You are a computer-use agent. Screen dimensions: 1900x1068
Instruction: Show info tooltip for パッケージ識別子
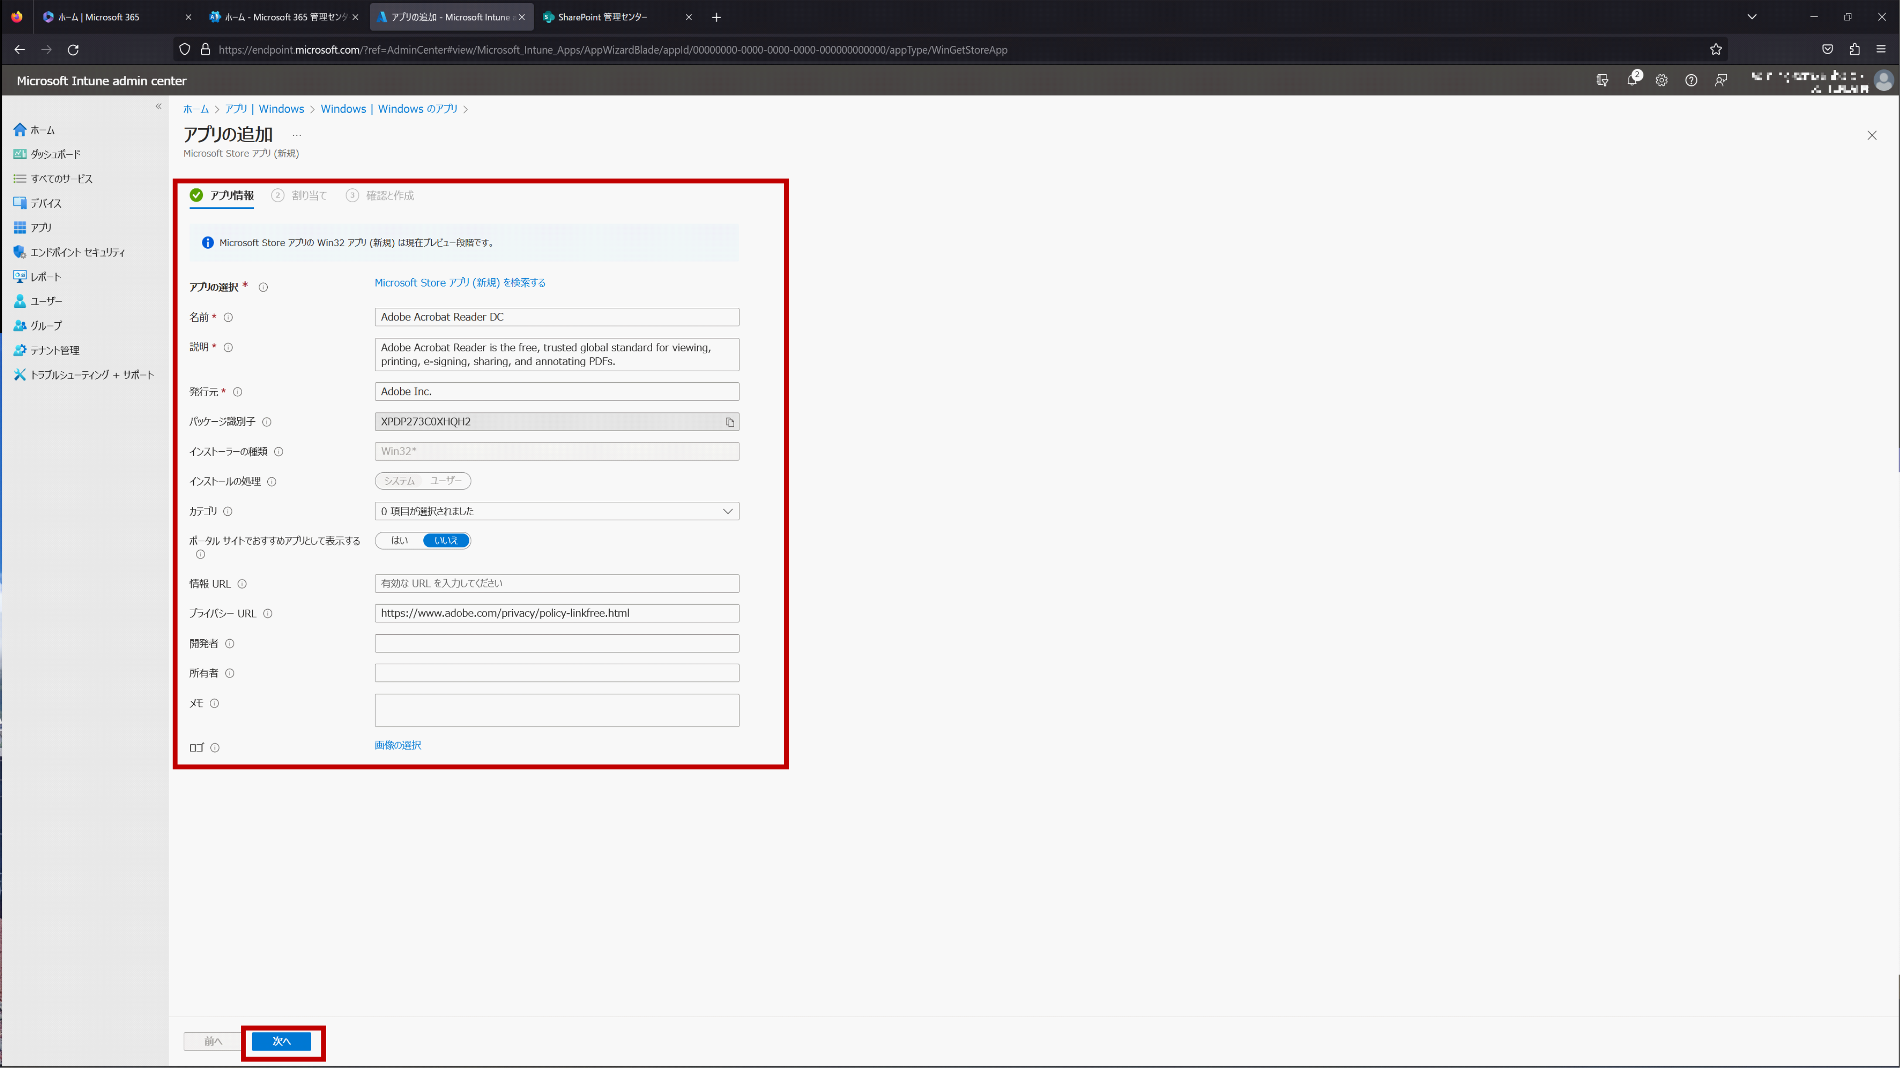(267, 422)
